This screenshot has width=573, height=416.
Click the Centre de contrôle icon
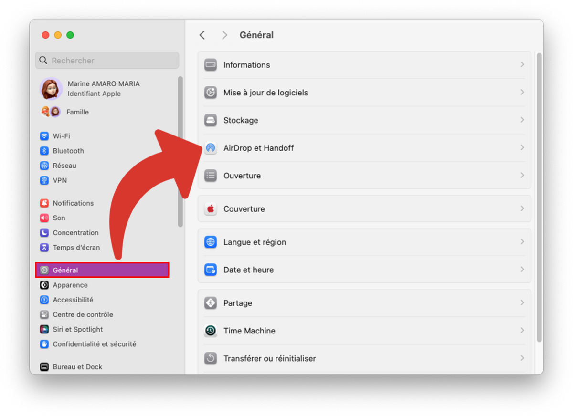pyautogui.click(x=44, y=315)
